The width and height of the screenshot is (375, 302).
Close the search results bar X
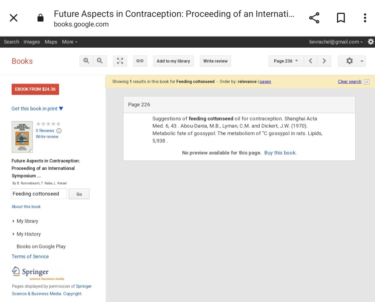tap(367, 82)
